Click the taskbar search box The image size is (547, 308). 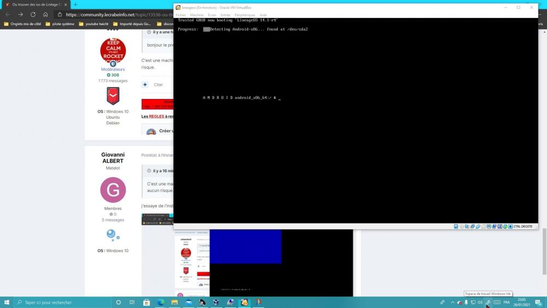[x=63, y=303]
